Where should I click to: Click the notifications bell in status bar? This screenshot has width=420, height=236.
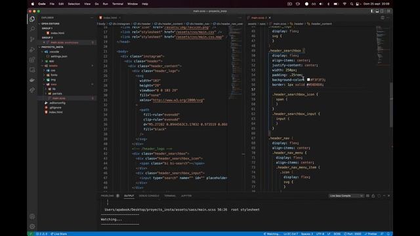coord(388,234)
